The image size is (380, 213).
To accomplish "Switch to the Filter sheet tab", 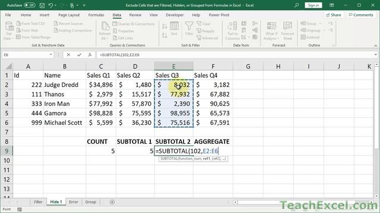I will click(x=38, y=202).
